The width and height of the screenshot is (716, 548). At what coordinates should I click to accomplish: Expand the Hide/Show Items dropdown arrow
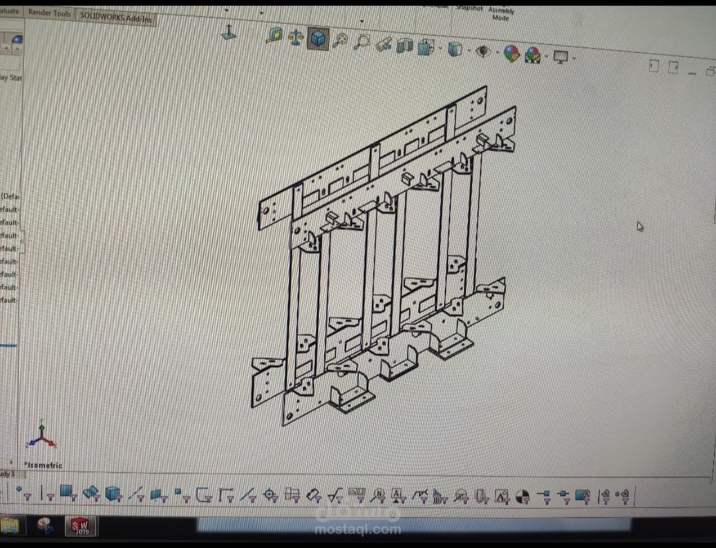(x=497, y=52)
